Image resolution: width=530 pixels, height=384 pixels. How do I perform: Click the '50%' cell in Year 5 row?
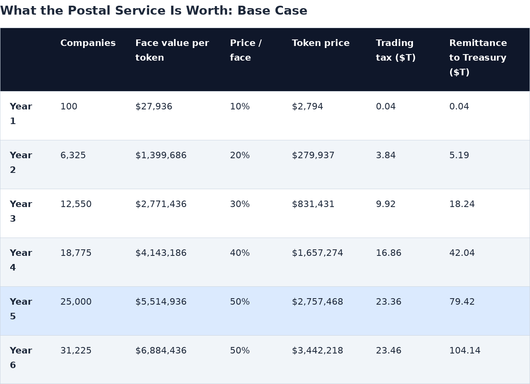[240, 302]
